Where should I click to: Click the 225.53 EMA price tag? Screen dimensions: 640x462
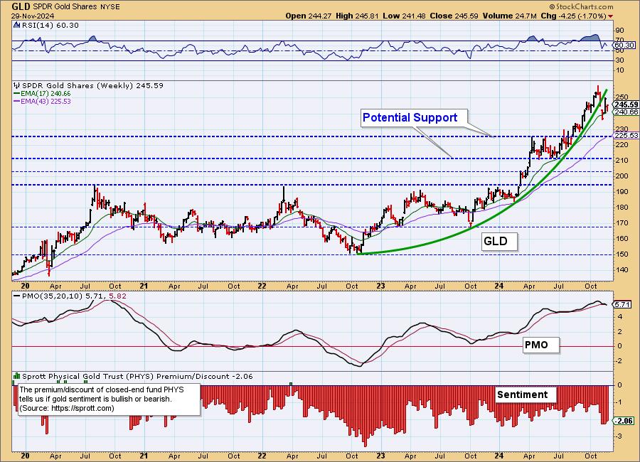pos(626,136)
